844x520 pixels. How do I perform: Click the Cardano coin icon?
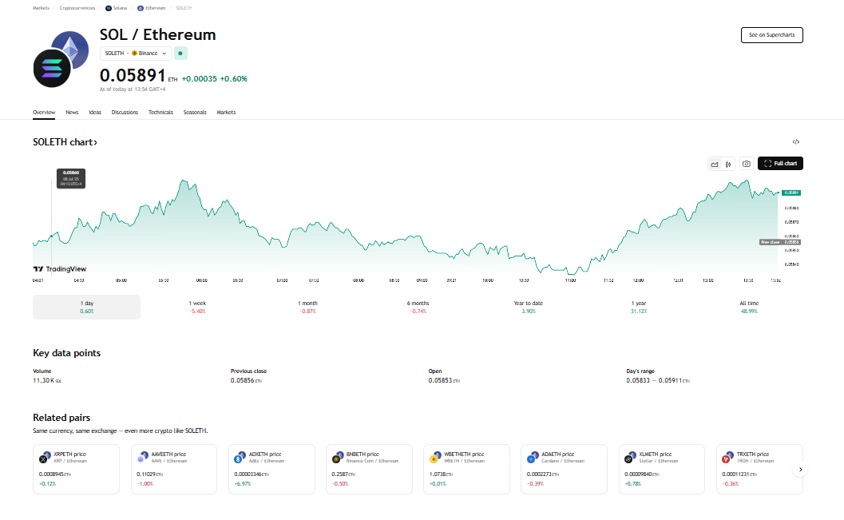click(x=531, y=459)
